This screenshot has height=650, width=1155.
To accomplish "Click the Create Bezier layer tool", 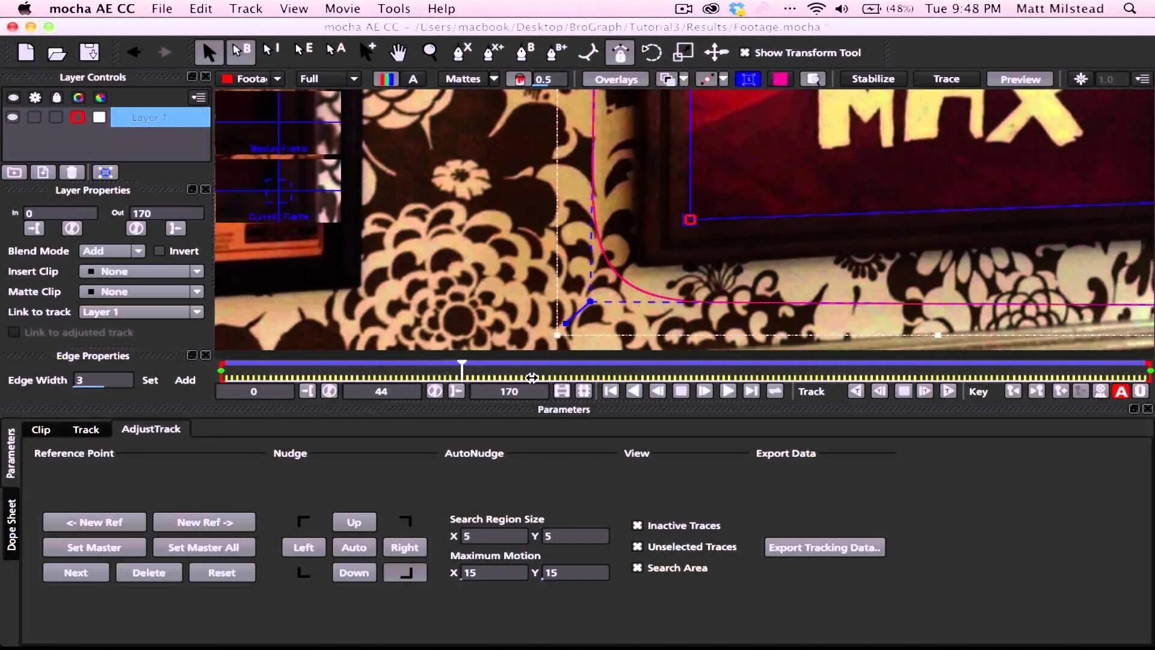I will coord(525,53).
